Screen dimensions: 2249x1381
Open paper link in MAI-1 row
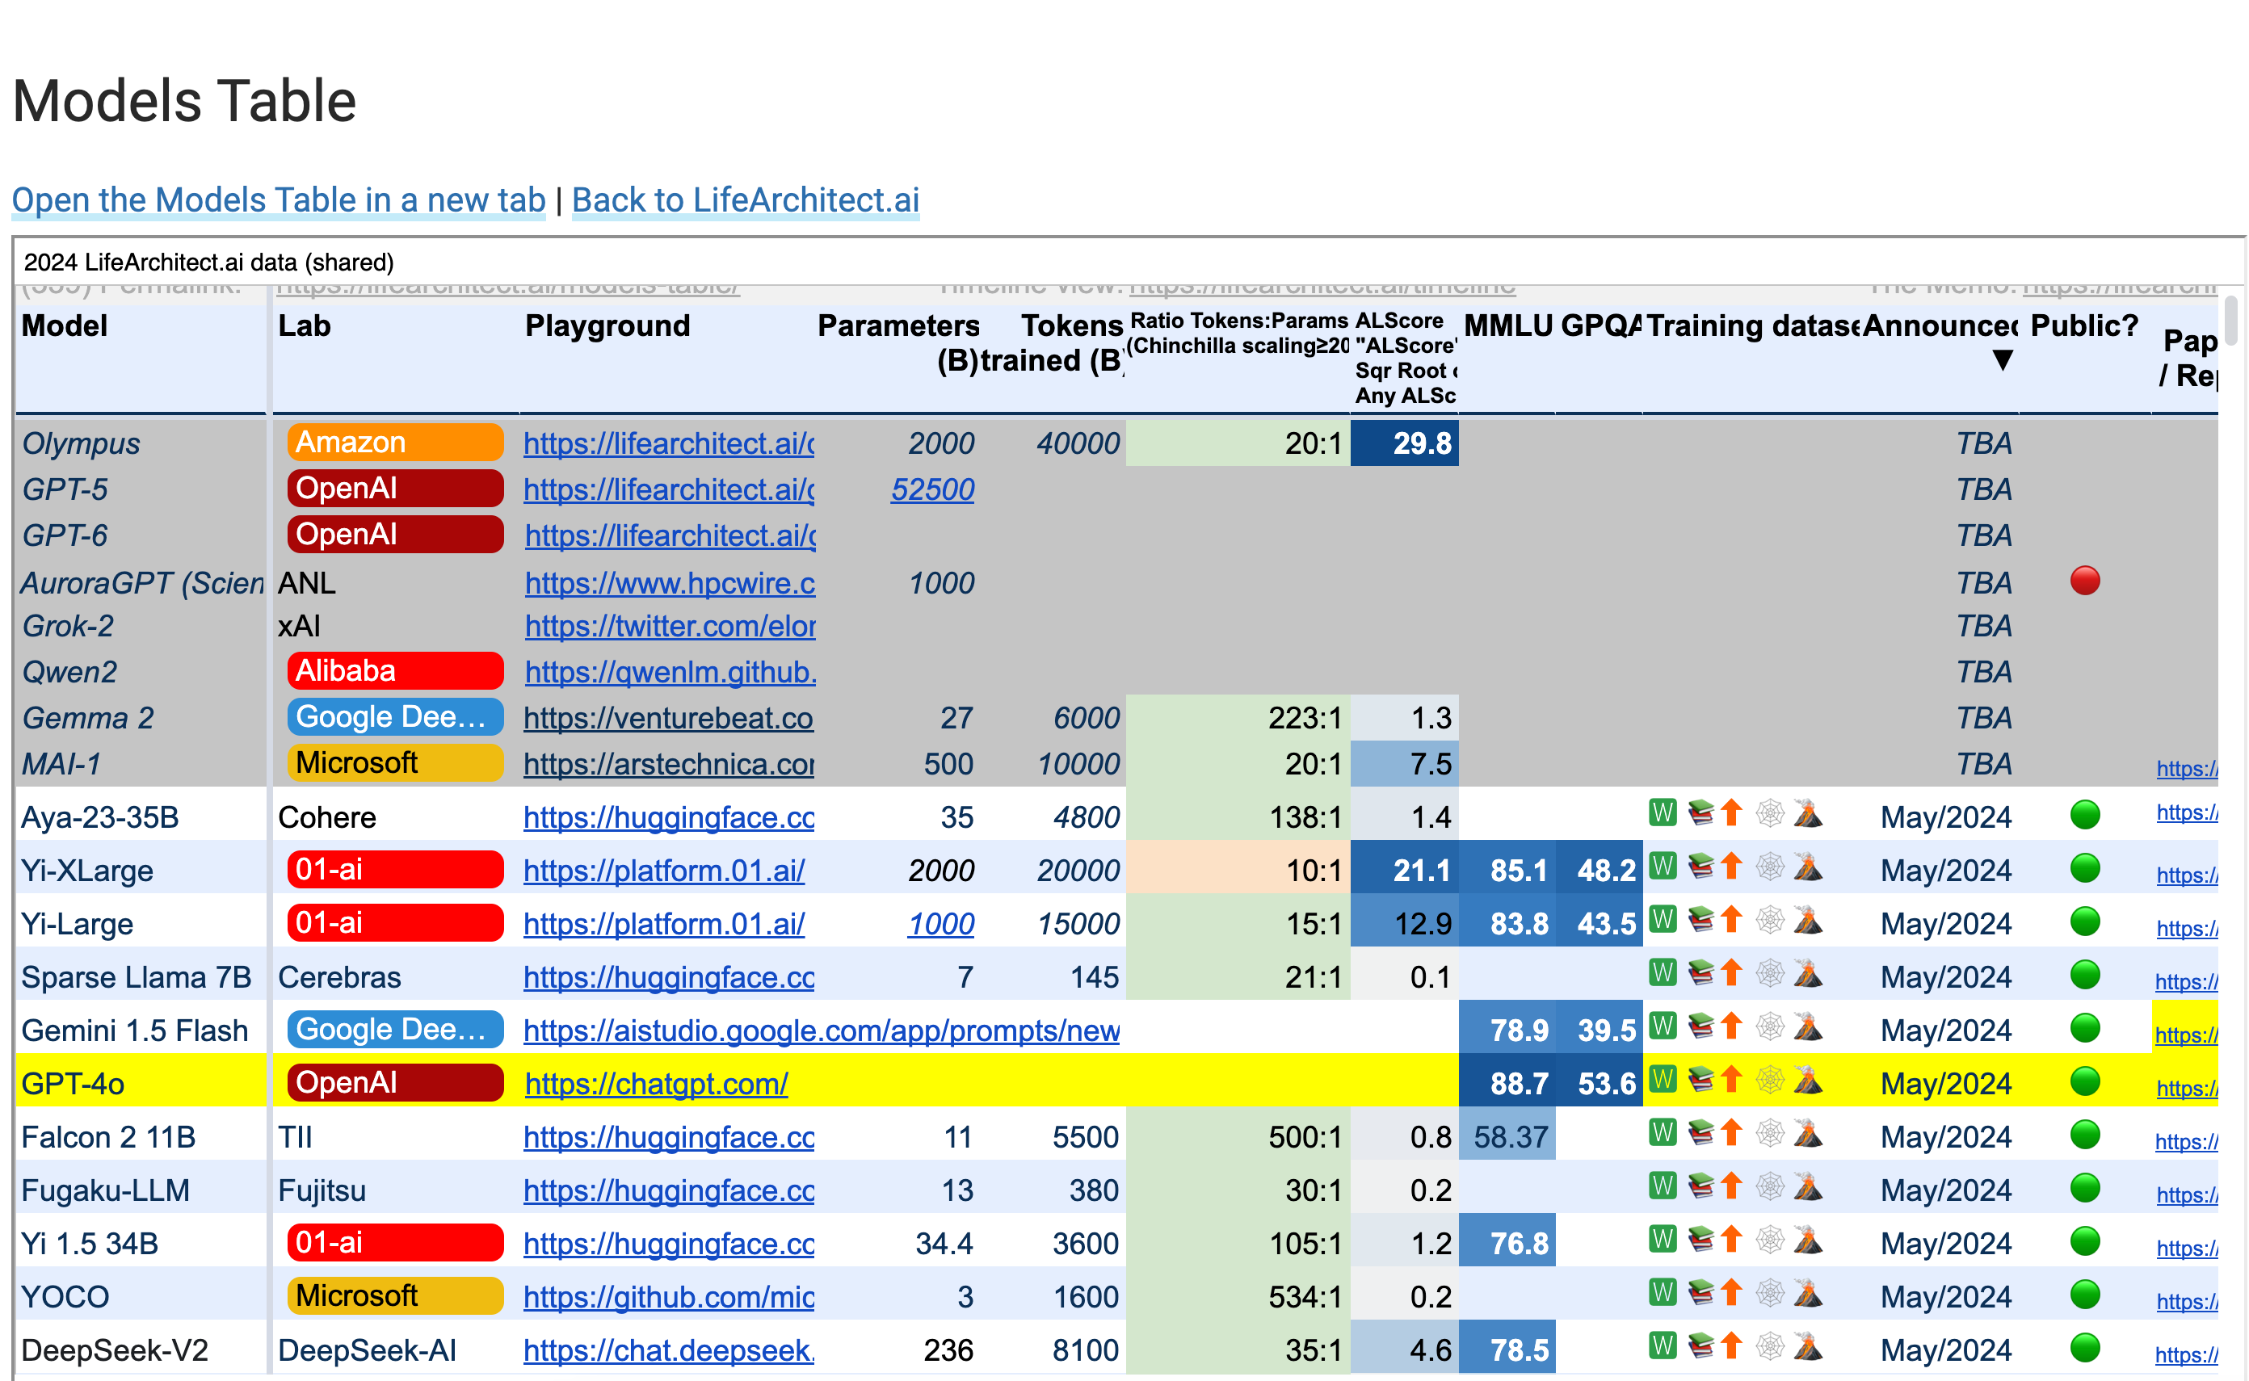pos(2186,768)
